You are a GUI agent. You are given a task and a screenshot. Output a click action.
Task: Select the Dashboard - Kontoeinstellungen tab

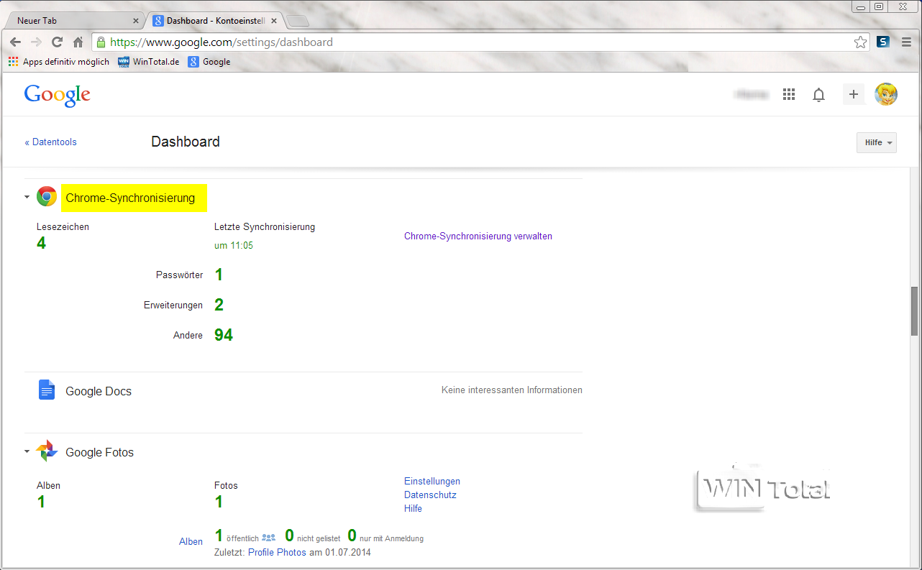pos(216,21)
